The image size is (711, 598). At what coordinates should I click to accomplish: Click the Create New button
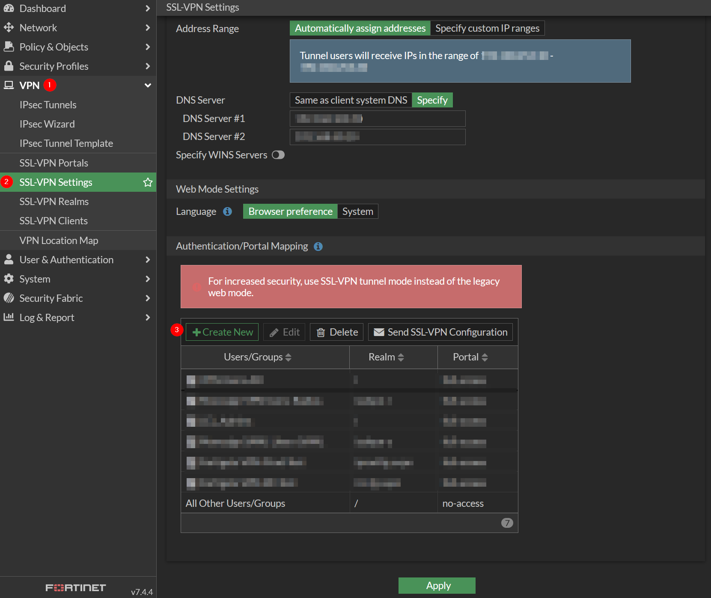(x=222, y=332)
